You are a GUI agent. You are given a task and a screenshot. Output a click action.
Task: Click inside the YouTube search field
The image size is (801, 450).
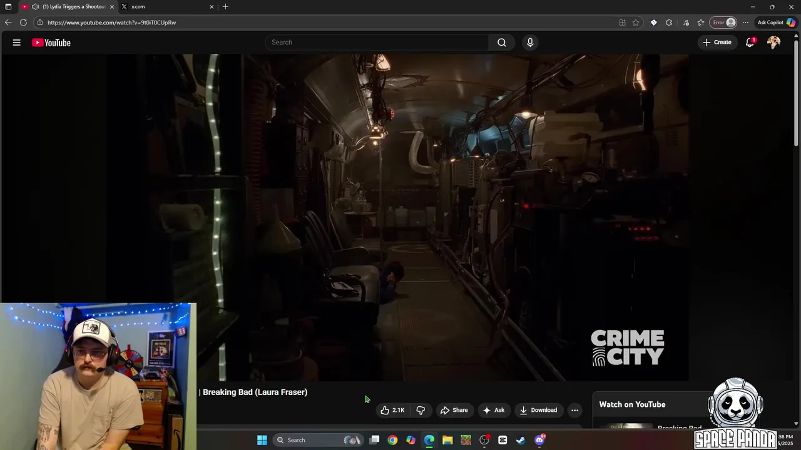tap(377, 42)
